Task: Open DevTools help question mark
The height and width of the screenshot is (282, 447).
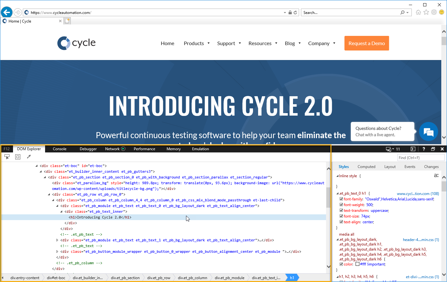Action: (x=424, y=149)
